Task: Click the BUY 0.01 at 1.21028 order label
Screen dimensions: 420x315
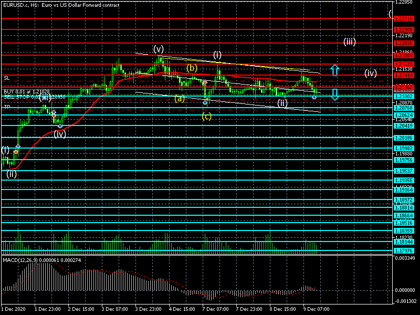Action: click(x=30, y=92)
